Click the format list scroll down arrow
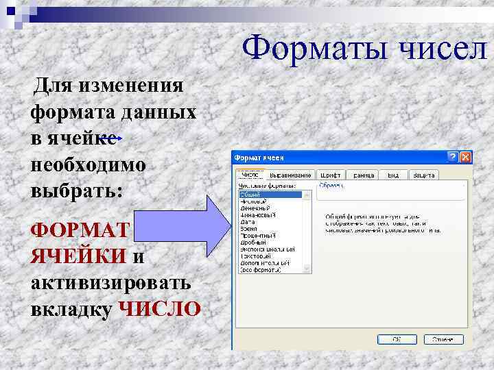494x370 pixels. tap(307, 269)
